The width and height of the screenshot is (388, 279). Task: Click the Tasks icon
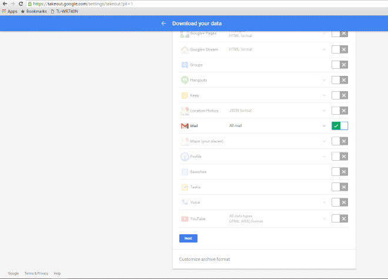pyautogui.click(x=185, y=187)
